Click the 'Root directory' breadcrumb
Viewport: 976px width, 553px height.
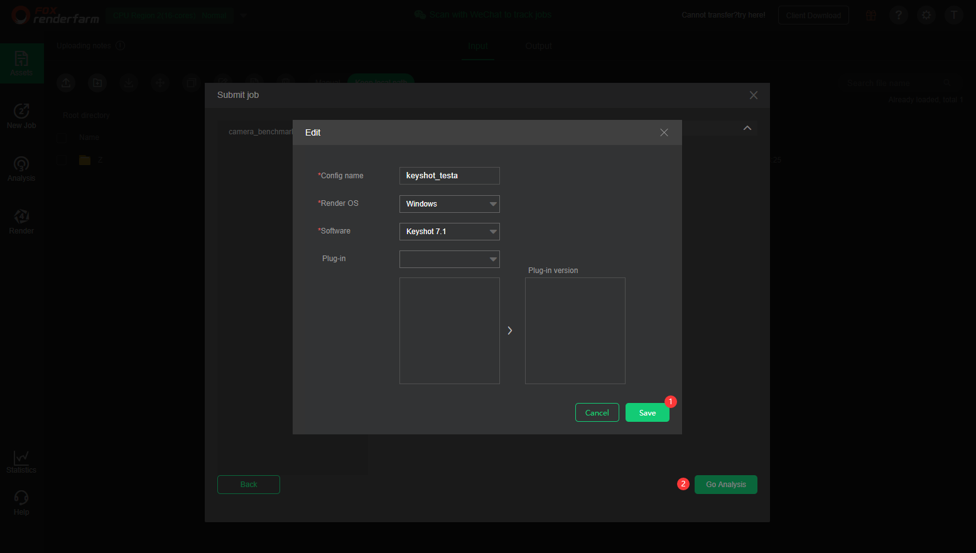click(x=86, y=115)
